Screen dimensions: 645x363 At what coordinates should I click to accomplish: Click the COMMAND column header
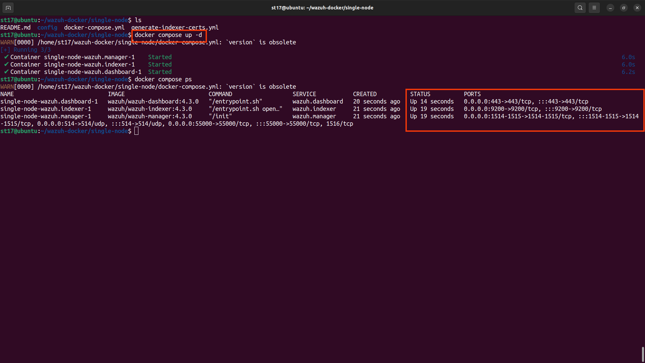coord(220,94)
